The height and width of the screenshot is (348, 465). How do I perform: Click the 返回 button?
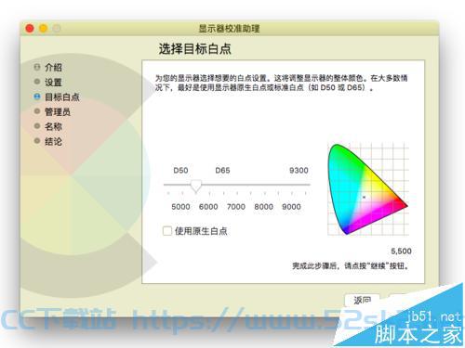(x=362, y=300)
